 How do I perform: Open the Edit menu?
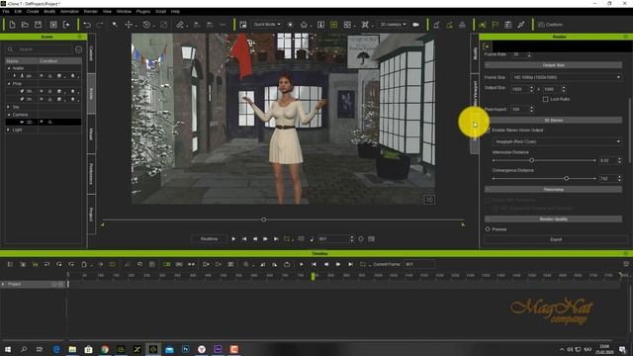coord(18,11)
